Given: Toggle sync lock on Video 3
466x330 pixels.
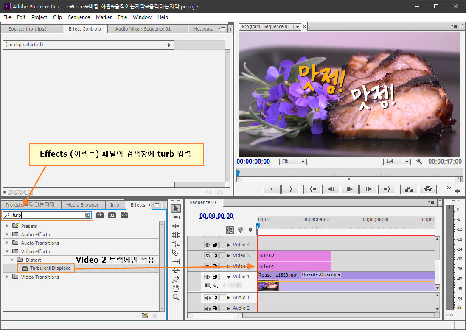Looking at the screenshot, I should (215, 255).
